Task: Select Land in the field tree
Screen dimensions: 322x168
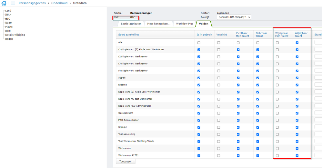Action: tap(8, 11)
